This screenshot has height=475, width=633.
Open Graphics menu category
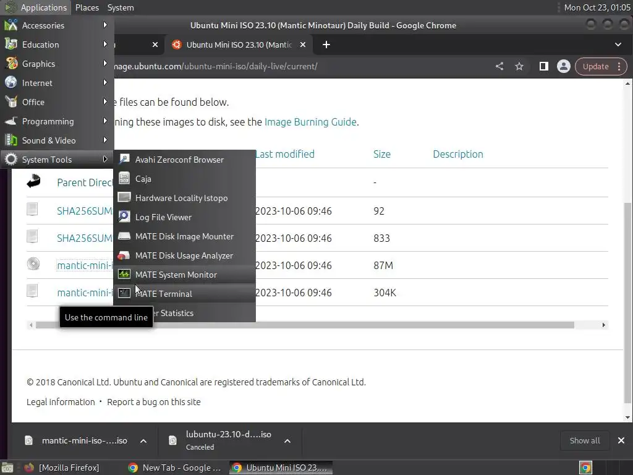point(57,64)
